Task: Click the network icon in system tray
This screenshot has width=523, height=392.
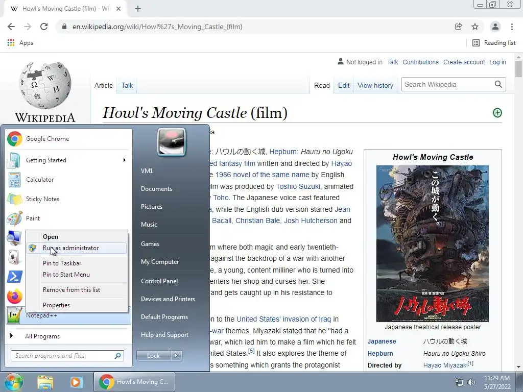Action: (x=459, y=382)
